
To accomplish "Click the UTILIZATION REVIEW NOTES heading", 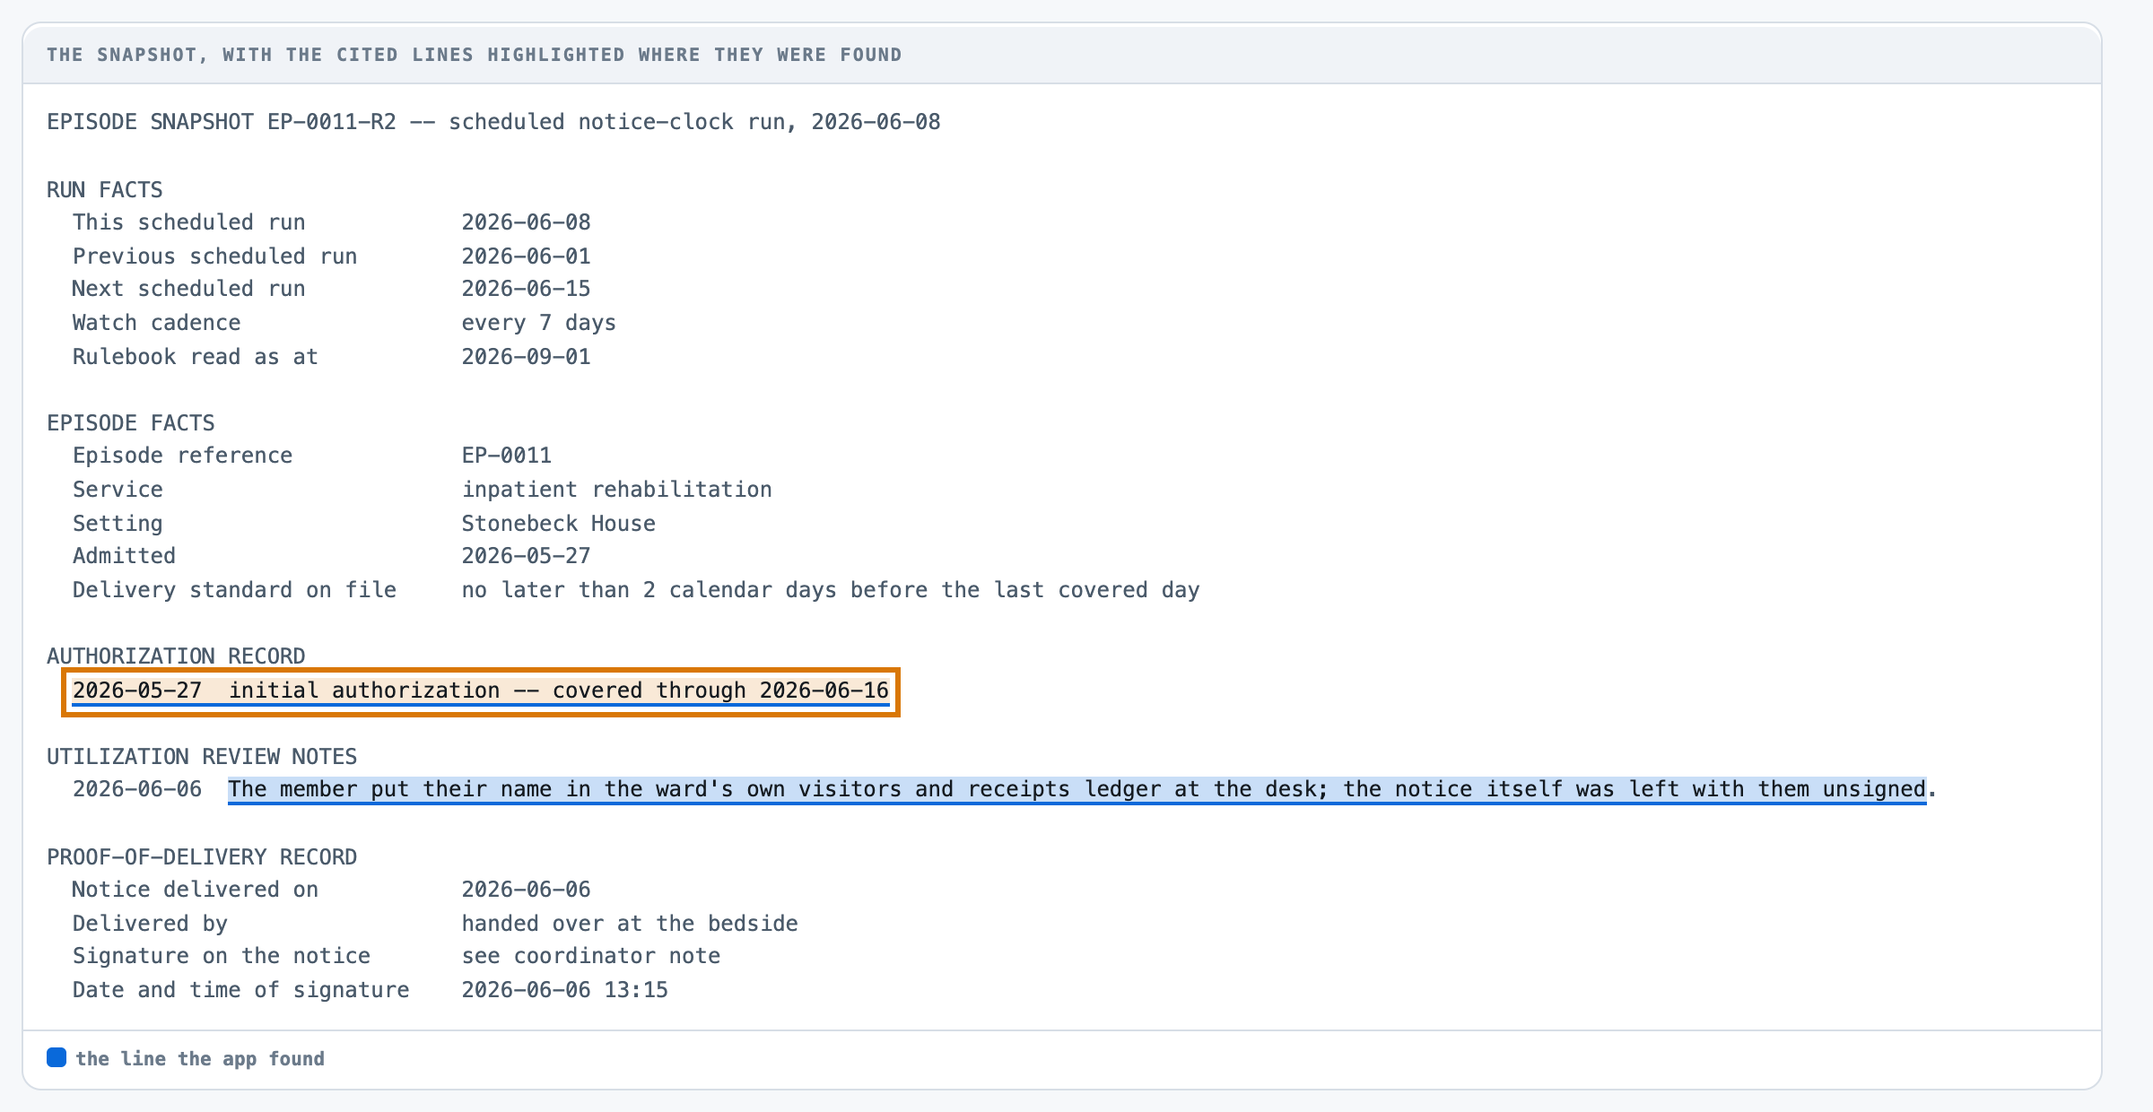I will tap(202, 757).
